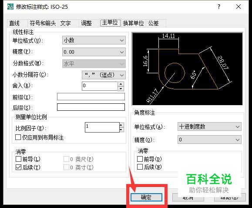
Task: Enable 仅应用到布局标注 checkbox
Action: point(18,137)
